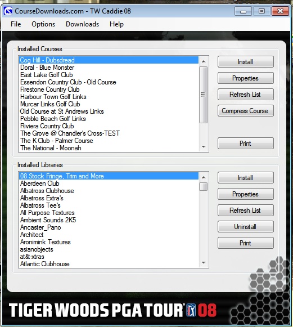Click Install button for Installed Courses
The height and width of the screenshot is (327, 293).
coord(246,62)
